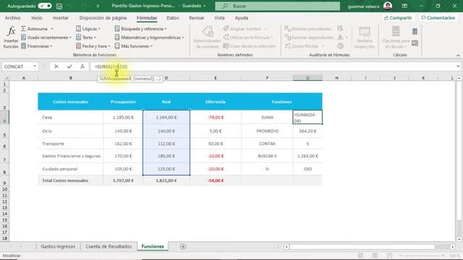463x260 pixels.
Task: Switch to the Gastos-Ingresos sheet tab
Action: [58, 246]
